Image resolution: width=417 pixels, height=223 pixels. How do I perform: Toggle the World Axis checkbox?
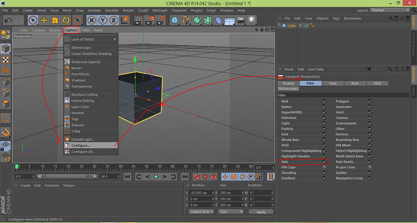point(324,140)
